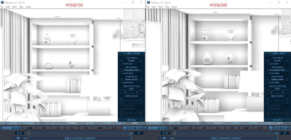Click the 100% opacity bar in 半径值300 window
The height and width of the screenshot is (140, 291).
click(x=277, y=89)
